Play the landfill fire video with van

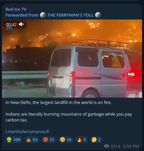[x=72, y=58]
